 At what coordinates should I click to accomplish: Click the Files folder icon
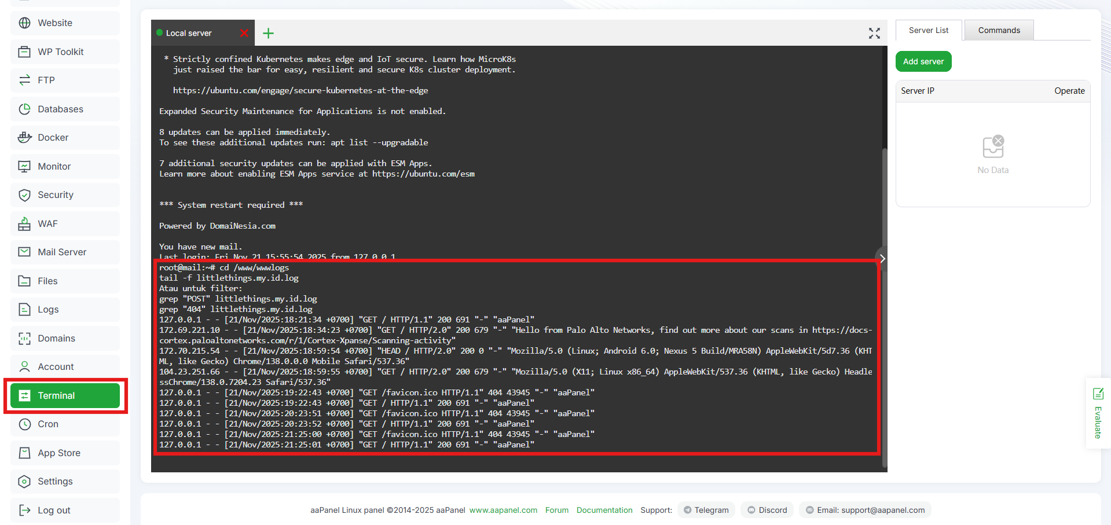(24, 281)
